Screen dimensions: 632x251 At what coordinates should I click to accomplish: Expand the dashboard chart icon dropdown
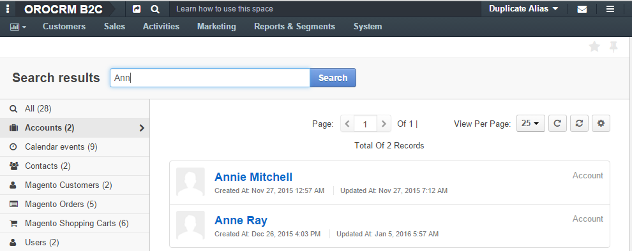tap(18, 27)
